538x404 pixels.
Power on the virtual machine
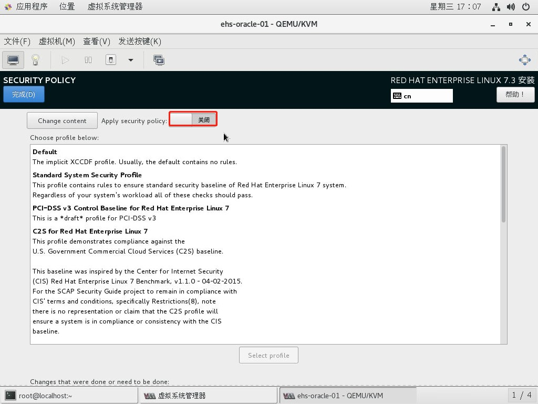coord(65,60)
